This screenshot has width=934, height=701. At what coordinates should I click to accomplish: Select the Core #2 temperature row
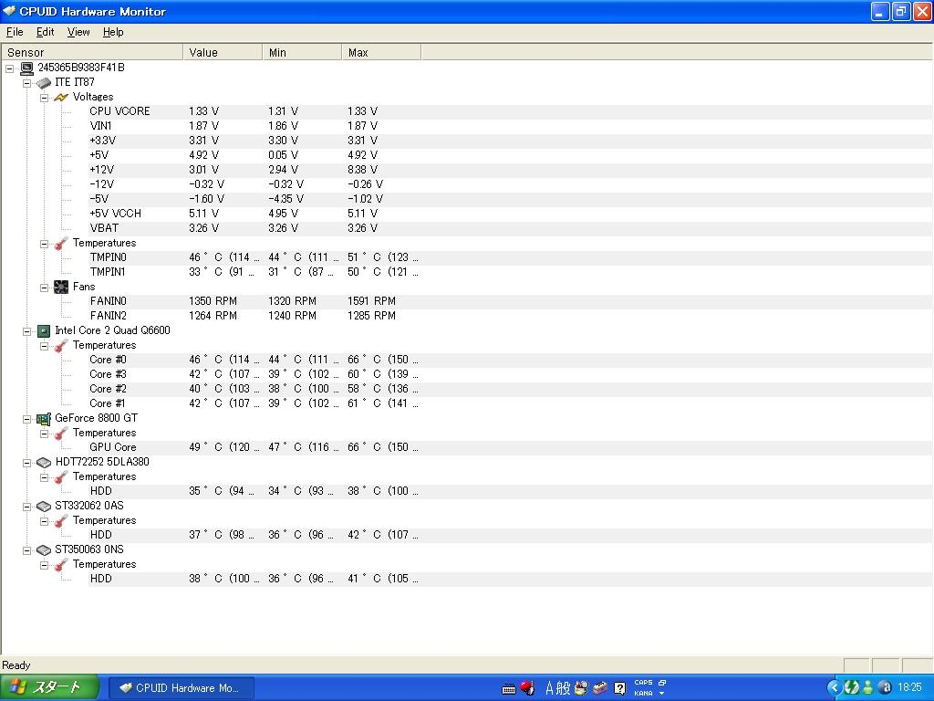click(511, 389)
